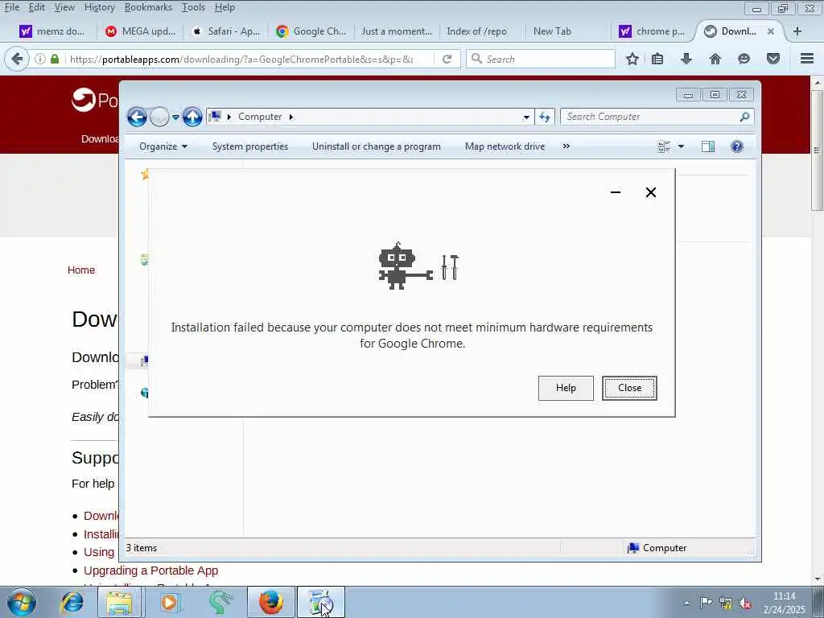Open Explorer help question mark icon
Image resolution: width=824 pixels, height=618 pixels.
point(737,146)
